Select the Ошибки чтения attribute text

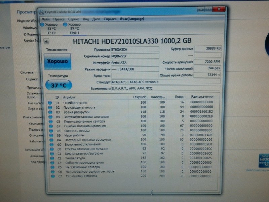[x=75, y=103]
